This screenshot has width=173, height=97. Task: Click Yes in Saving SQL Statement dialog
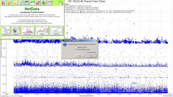point(80,56)
